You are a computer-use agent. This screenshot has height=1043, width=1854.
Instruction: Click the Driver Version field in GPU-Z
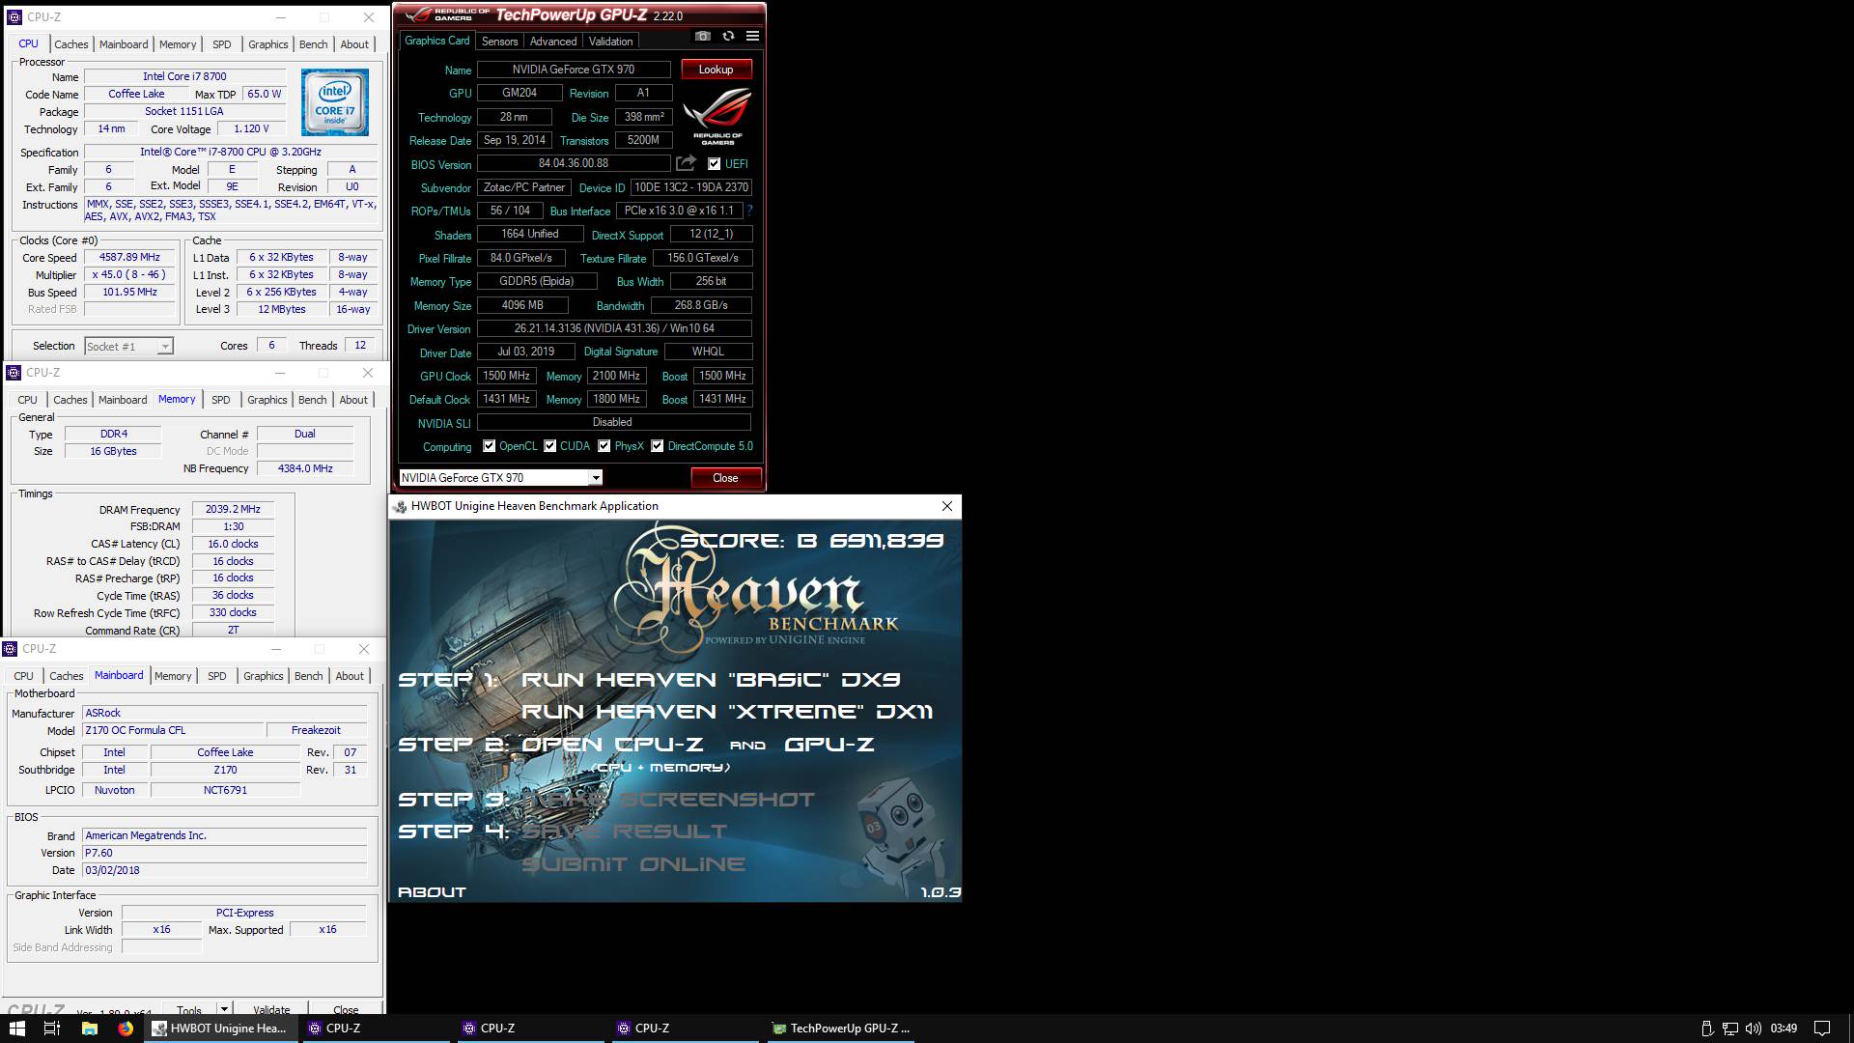pos(614,328)
